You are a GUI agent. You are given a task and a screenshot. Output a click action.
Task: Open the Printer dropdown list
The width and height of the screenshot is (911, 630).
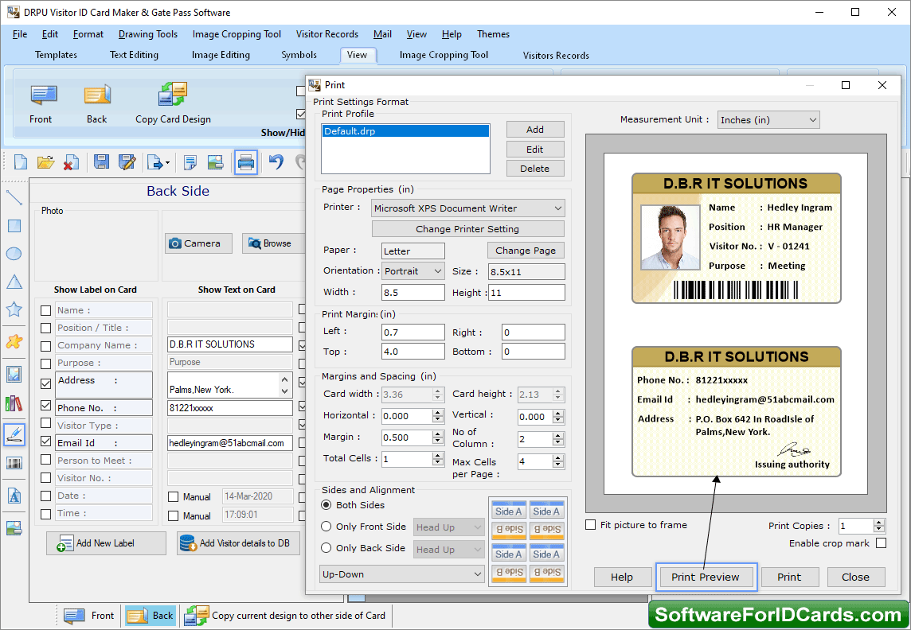[467, 208]
